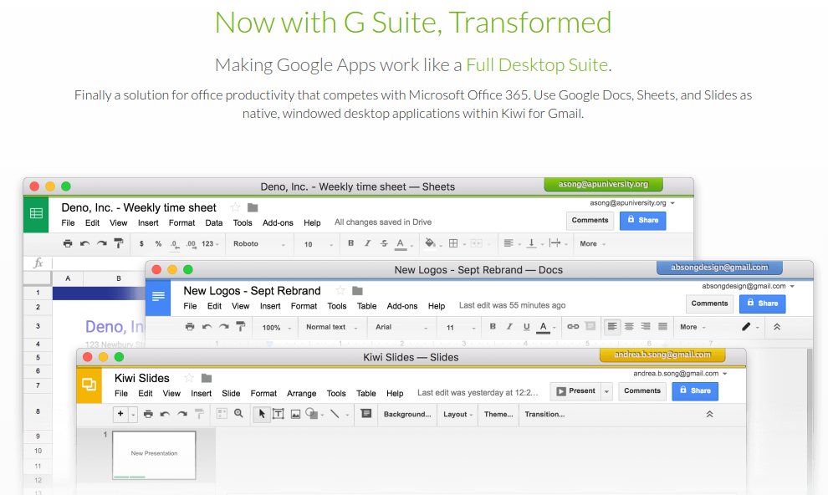Click Share button in Docs window

763,304
